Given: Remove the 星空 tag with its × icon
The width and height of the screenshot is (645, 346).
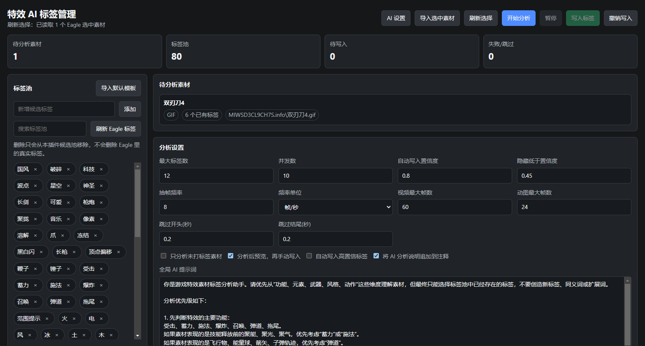Looking at the screenshot, I should (x=68, y=186).
